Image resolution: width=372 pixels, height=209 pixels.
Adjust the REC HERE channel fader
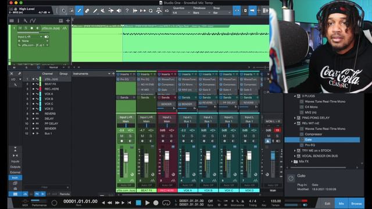pos(167,156)
